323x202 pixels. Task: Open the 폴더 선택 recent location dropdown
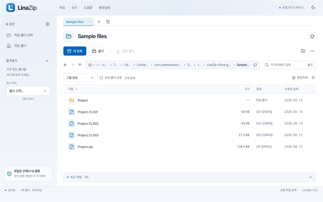[28, 91]
